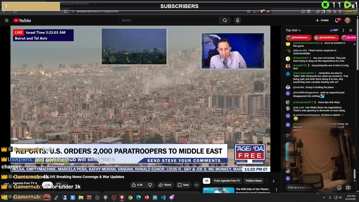
Task: Reload the page in Brave
Action: click(x=15, y=11)
